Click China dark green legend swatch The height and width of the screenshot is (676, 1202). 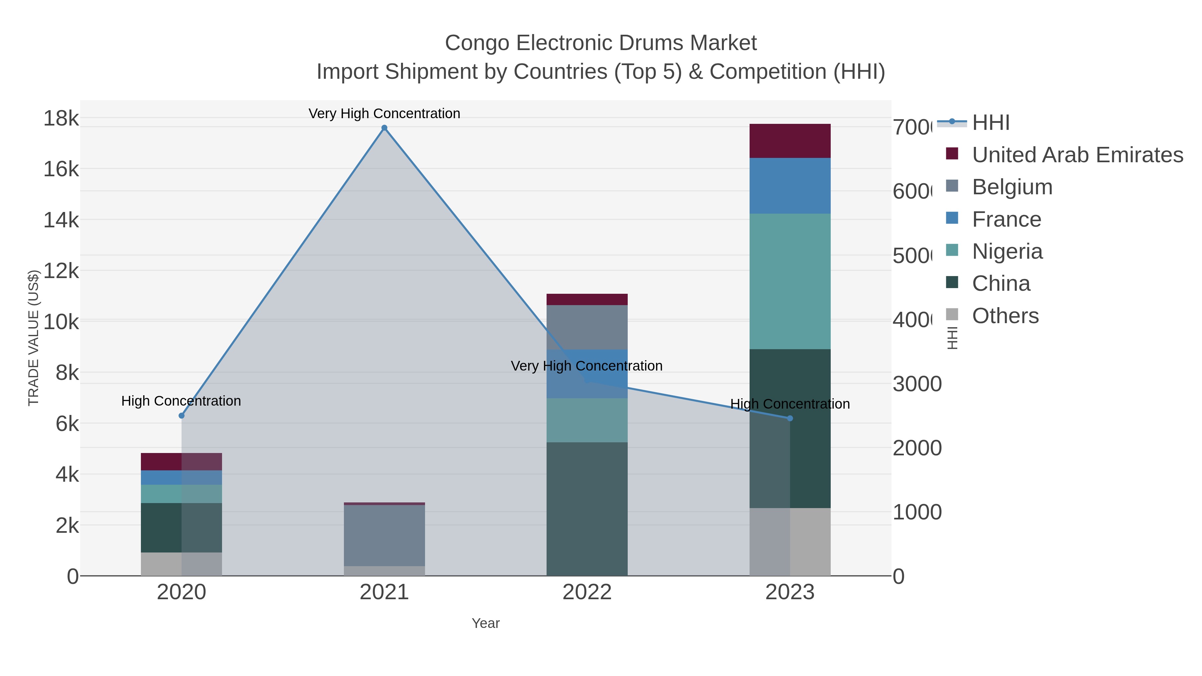coord(952,282)
